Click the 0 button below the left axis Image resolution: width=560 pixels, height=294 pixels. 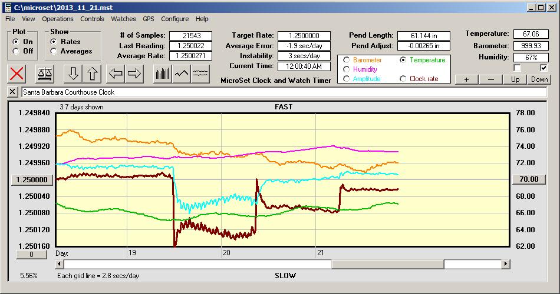tap(31, 255)
